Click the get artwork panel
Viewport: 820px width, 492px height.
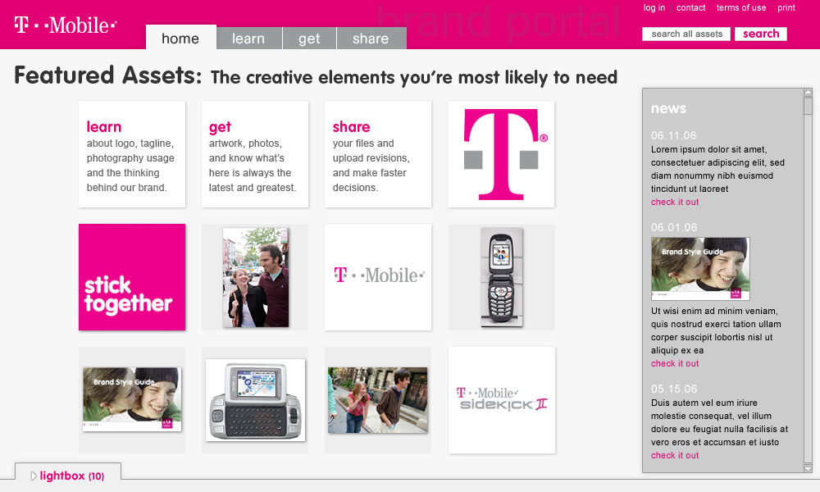255,154
